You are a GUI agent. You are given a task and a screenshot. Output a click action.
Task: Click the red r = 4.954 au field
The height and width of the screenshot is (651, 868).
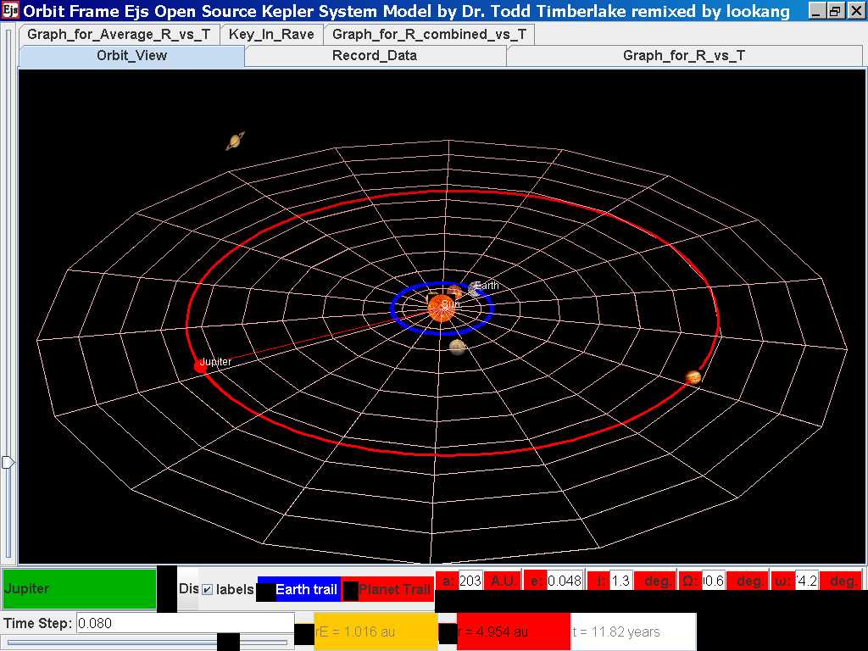513,632
